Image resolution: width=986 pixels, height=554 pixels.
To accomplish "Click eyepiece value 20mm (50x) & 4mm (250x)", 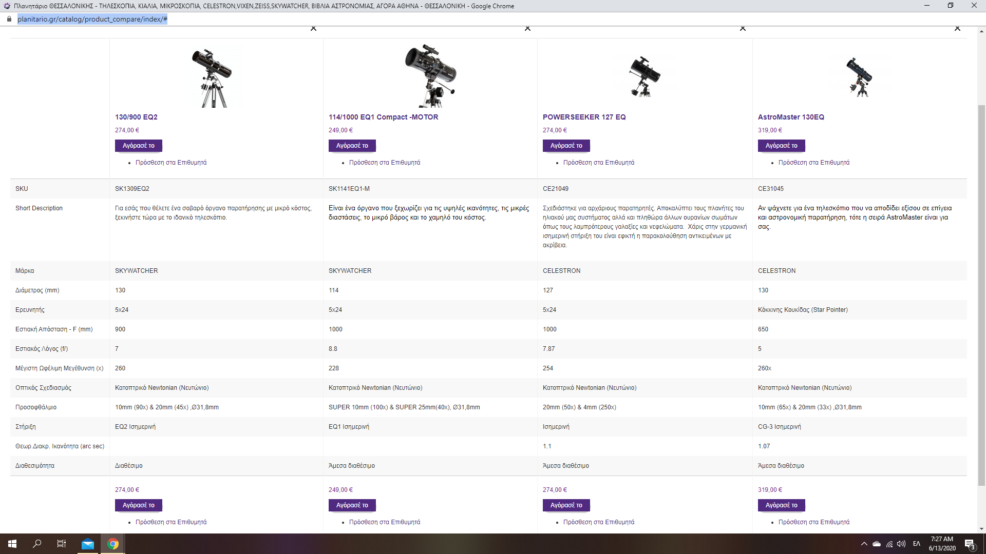I will (579, 407).
